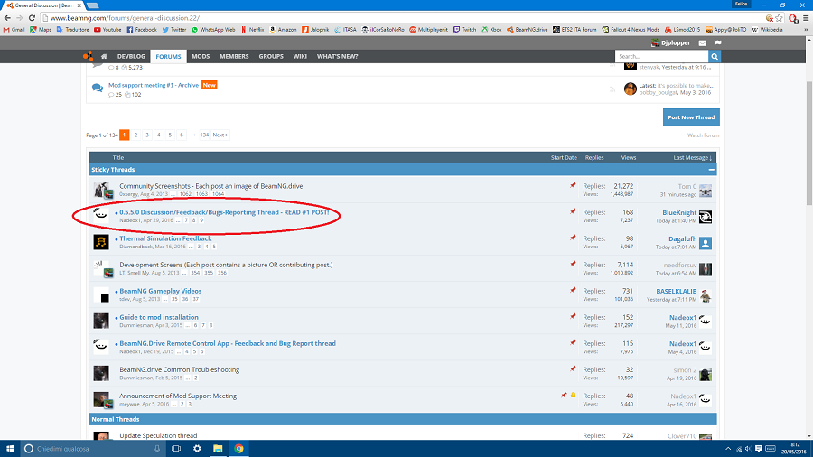
Task: Open volume icon in system tray
Action: (x=748, y=449)
